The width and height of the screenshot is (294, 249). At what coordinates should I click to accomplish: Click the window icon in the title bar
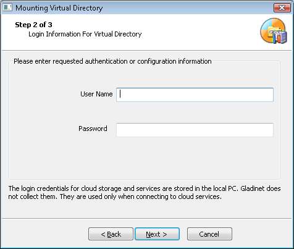(x=7, y=7)
